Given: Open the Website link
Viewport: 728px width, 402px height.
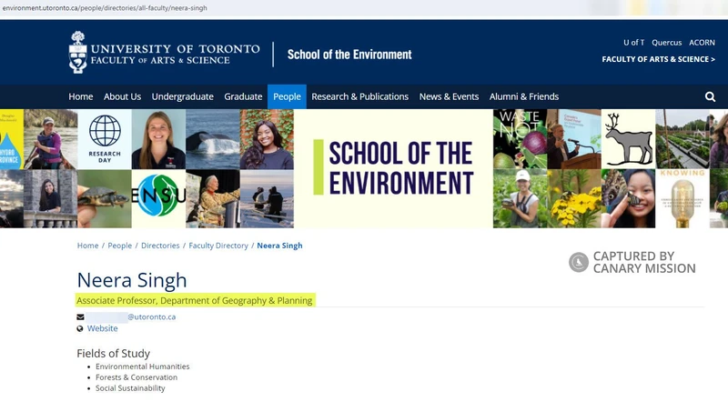Looking at the screenshot, I should (103, 328).
